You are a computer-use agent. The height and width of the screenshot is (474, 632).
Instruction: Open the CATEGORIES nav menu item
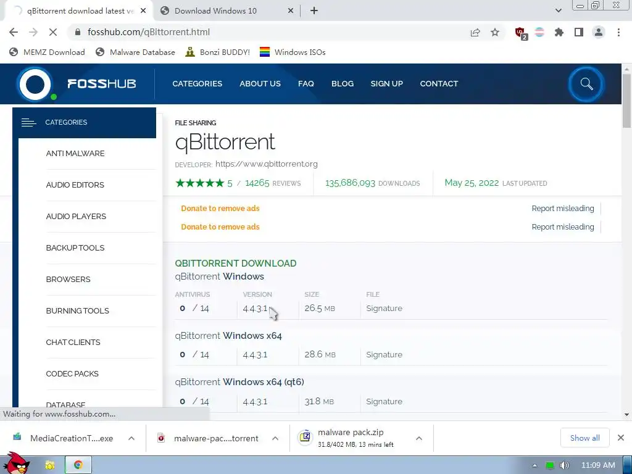pyautogui.click(x=197, y=83)
